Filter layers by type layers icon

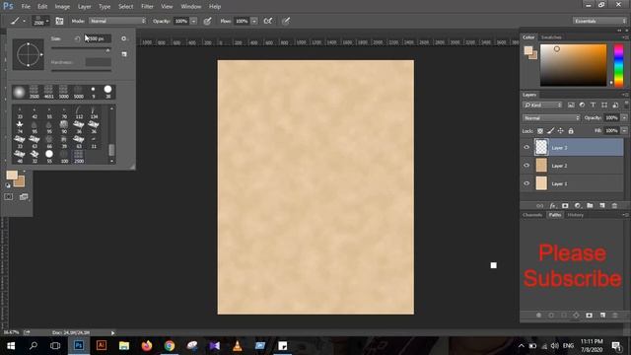[593, 106]
